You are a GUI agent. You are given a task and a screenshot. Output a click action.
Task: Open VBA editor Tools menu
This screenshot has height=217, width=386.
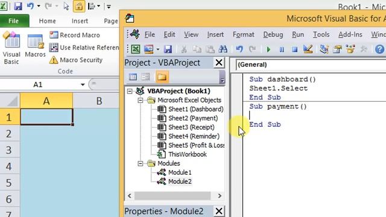click(x=321, y=35)
